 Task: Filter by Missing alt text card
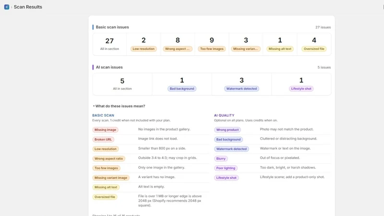pos(280,44)
